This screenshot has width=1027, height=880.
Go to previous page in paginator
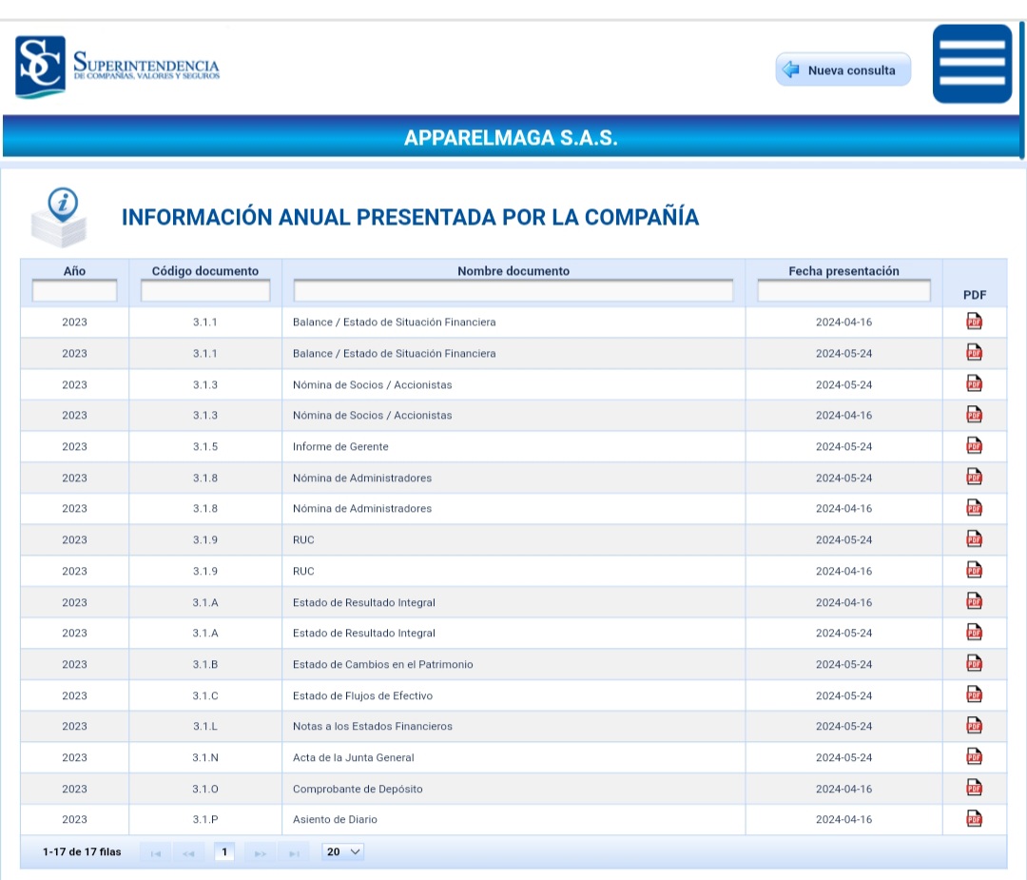pyautogui.click(x=188, y=852)
